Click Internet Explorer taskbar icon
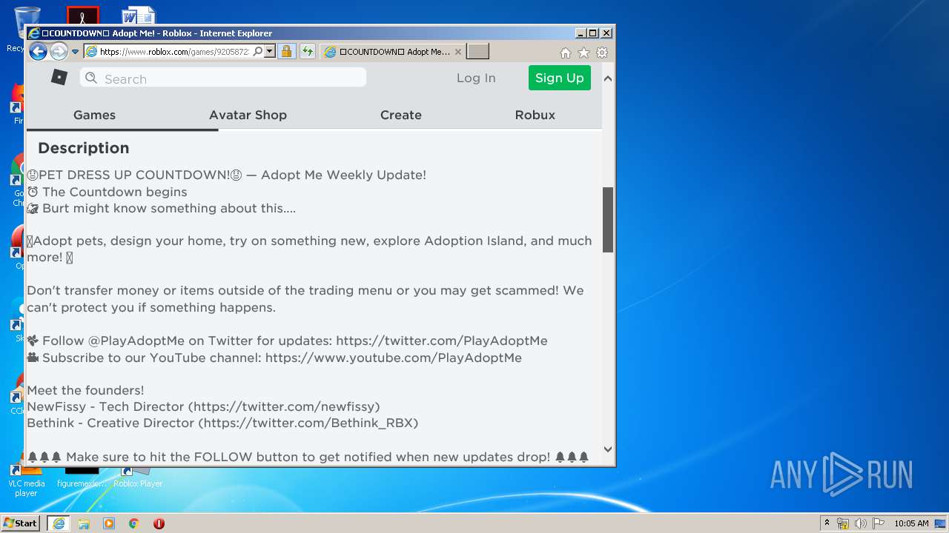949x533 pixels. point(59,523)
